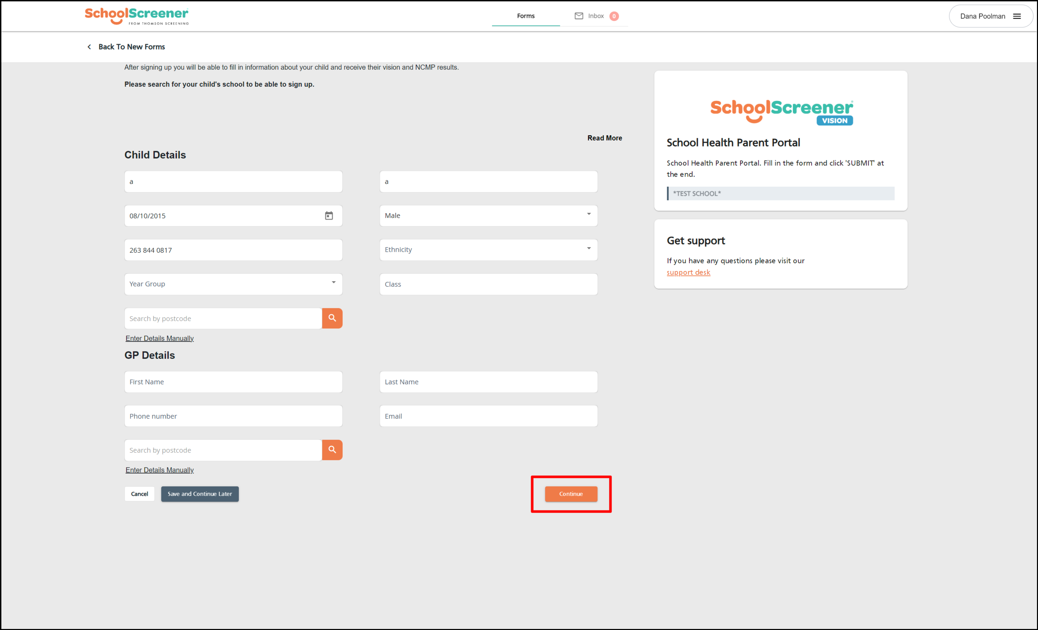
Task: Click the Cancel button
Action: point(140,494)
